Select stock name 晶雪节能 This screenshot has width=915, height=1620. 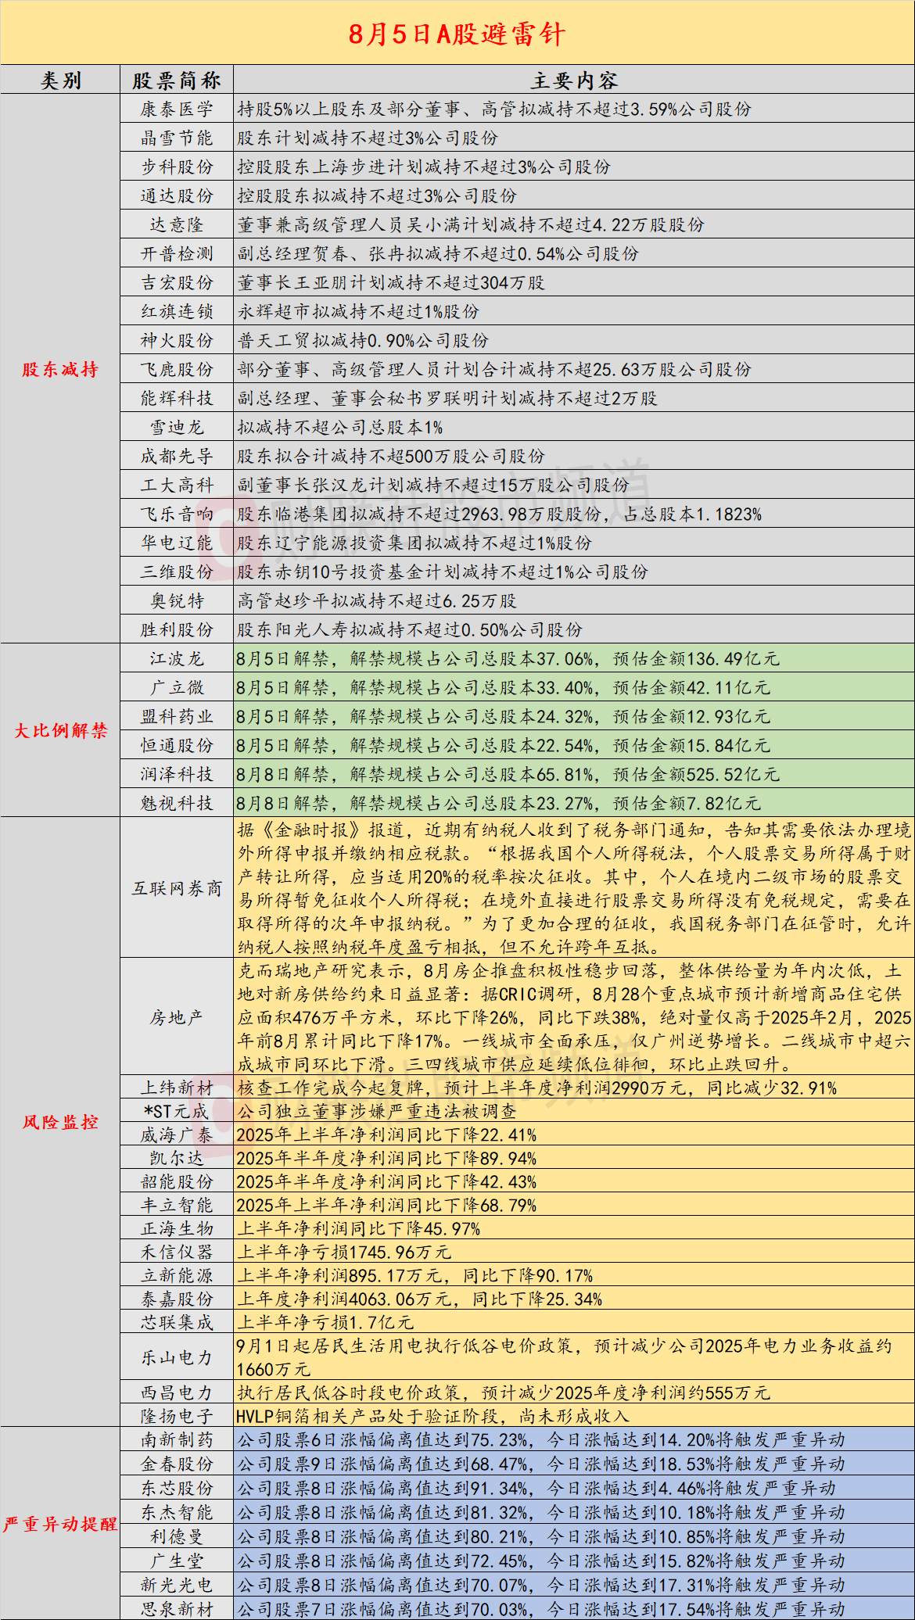click(177, 138)
